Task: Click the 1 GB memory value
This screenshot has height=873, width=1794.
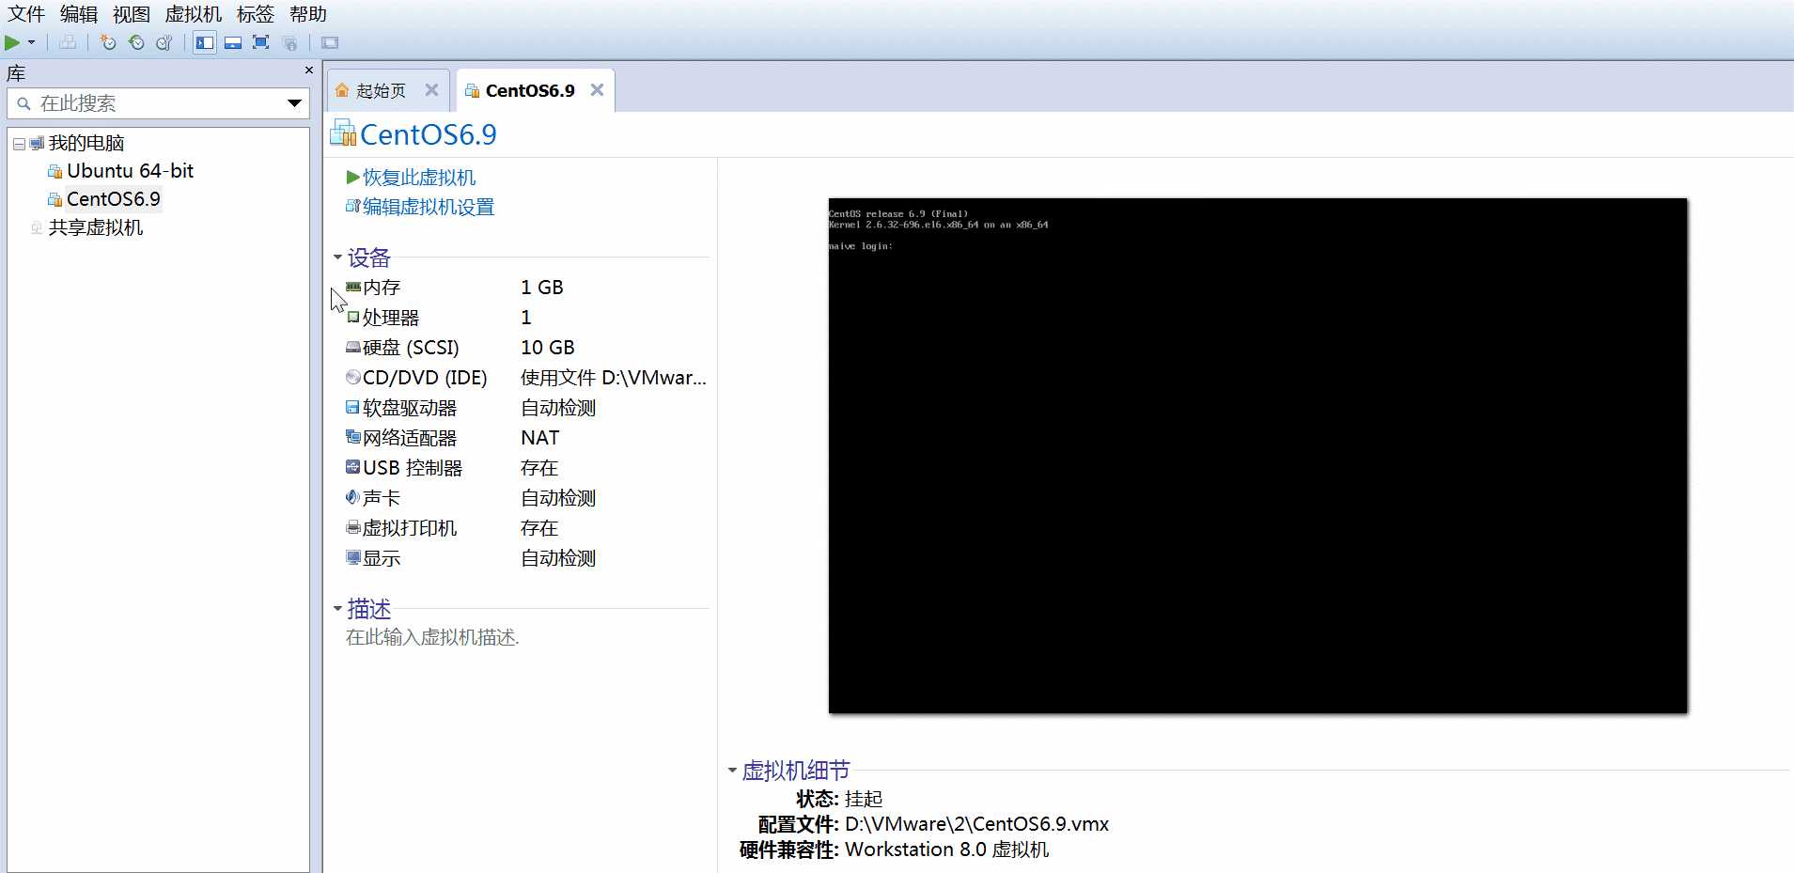Action: pyautogui.click(x=542, y=288)
